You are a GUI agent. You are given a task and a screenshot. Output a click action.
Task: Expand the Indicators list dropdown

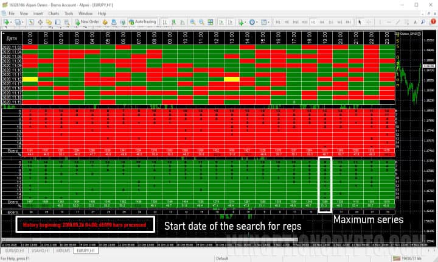coord(245,21)
